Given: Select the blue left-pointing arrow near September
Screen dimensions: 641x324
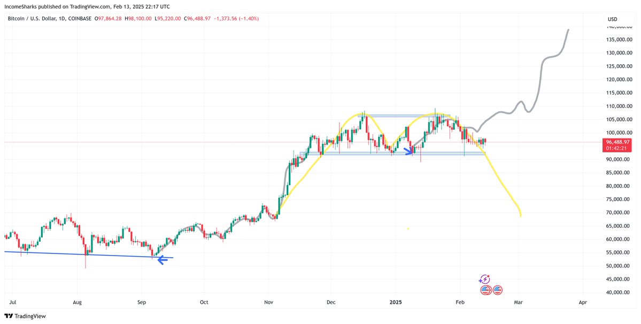Looking at the screenshot, I should point(163,259).
